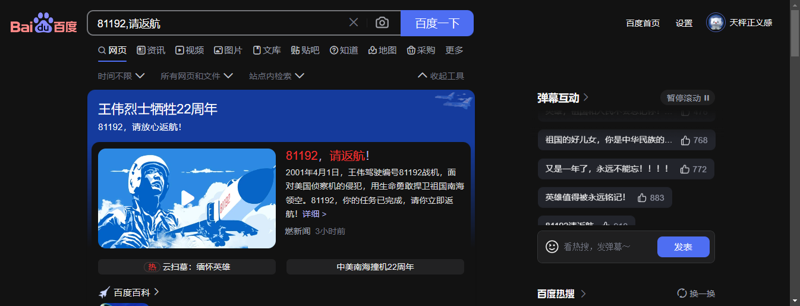Open the 文库 tab
The height and width of the screenshot is (306, 800).
click(267, 51)
